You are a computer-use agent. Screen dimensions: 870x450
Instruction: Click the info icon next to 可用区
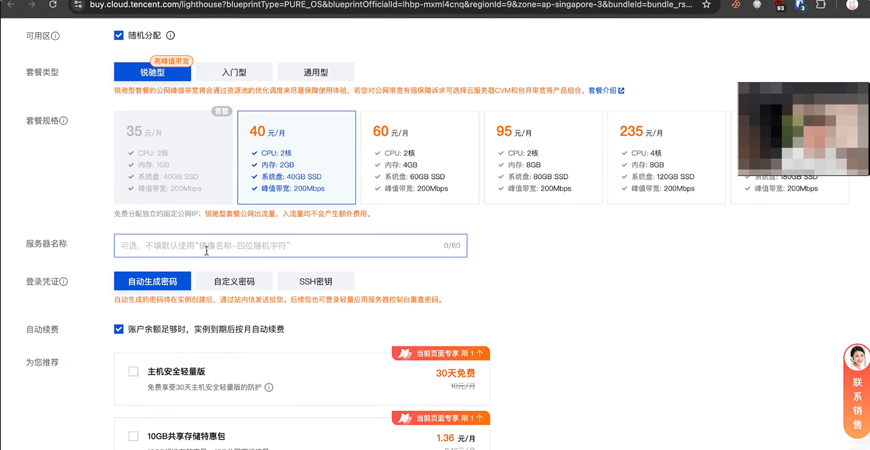[56, 36]
